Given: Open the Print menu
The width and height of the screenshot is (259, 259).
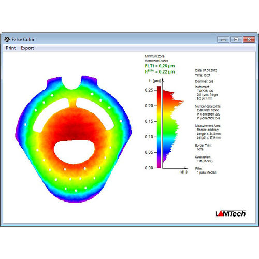Looking at the screenshot, I should click(11, 48).
